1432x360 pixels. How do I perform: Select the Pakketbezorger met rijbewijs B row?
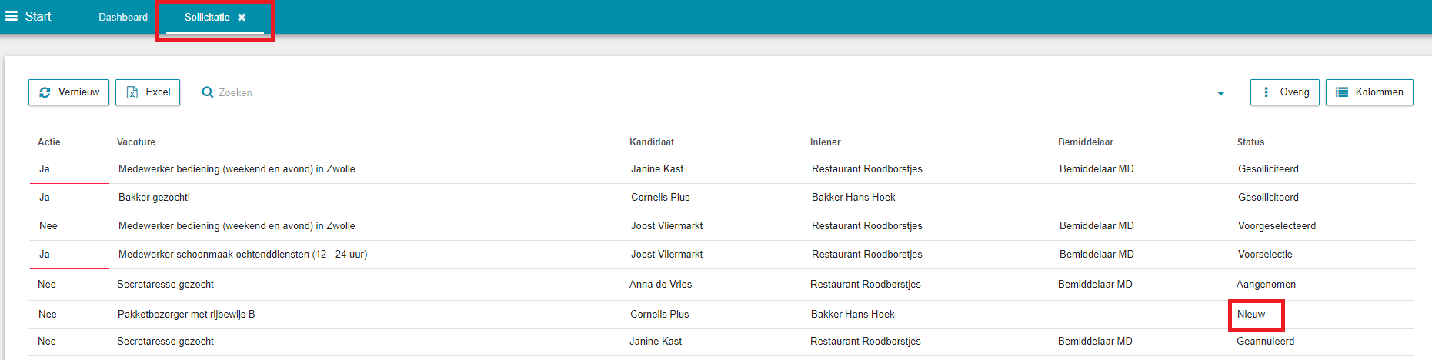pos(722,315)
